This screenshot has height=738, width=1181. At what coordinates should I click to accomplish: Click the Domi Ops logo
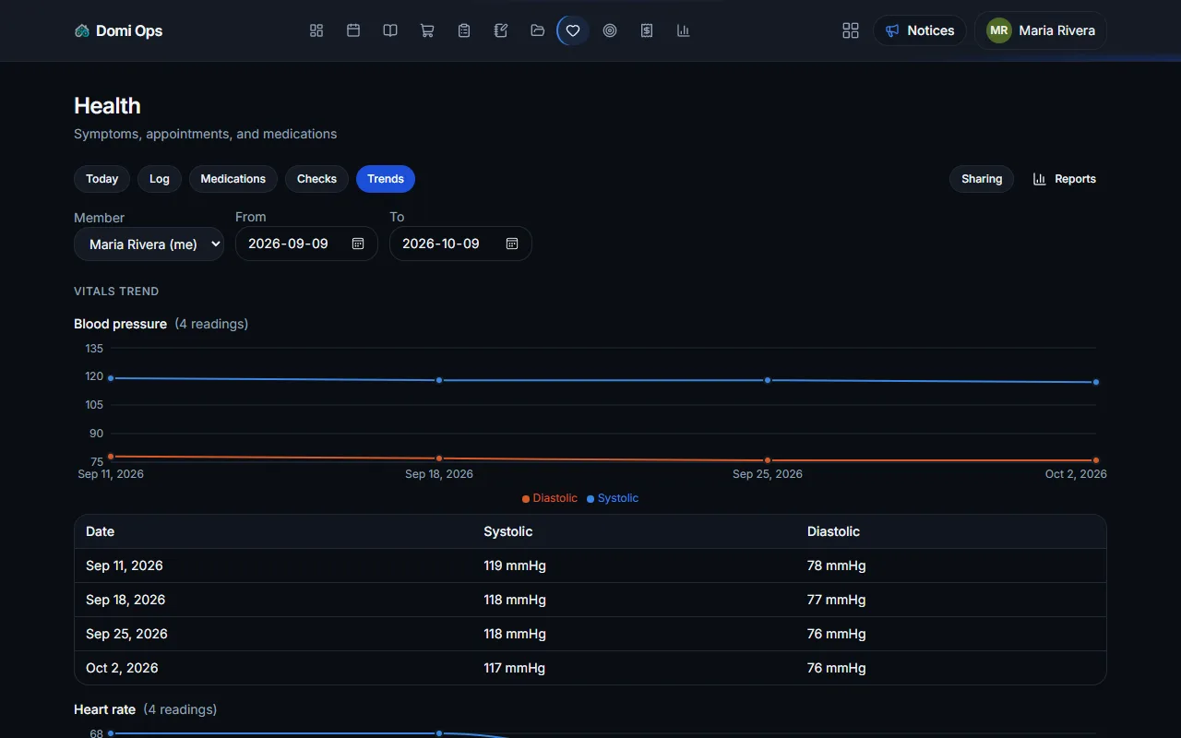118,30
